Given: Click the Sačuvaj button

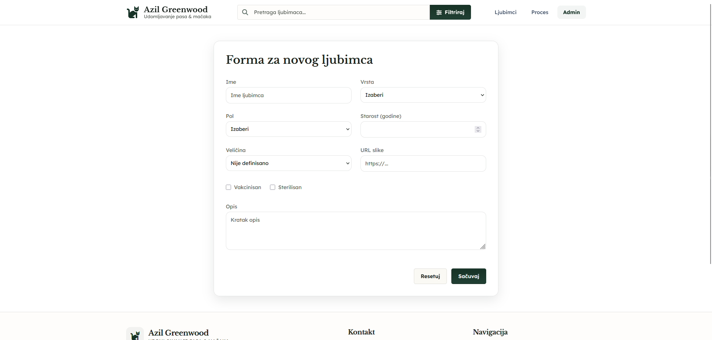Looking at the screenshot, I should point(468,276).
